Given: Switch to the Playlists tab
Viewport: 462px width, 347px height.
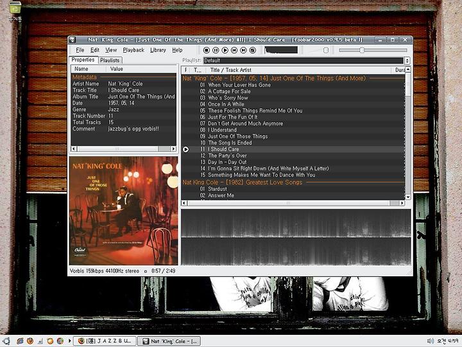Looking at the screenshot, I should [x=110, y=60].
